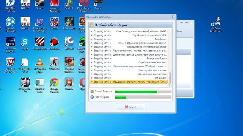Screen dimensions: 243x136
Task: Select highlighted row 'Поддержка элемента панели управления'
Action: 129,82
